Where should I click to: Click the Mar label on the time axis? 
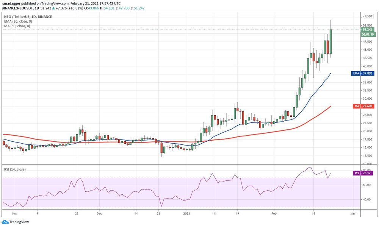tap(352, 213)
